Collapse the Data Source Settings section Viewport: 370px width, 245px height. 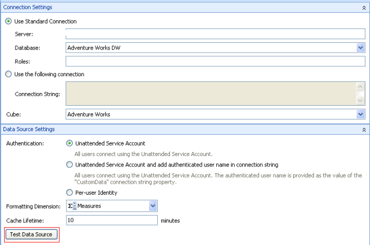pyautogui.click(x=364, y=129)
